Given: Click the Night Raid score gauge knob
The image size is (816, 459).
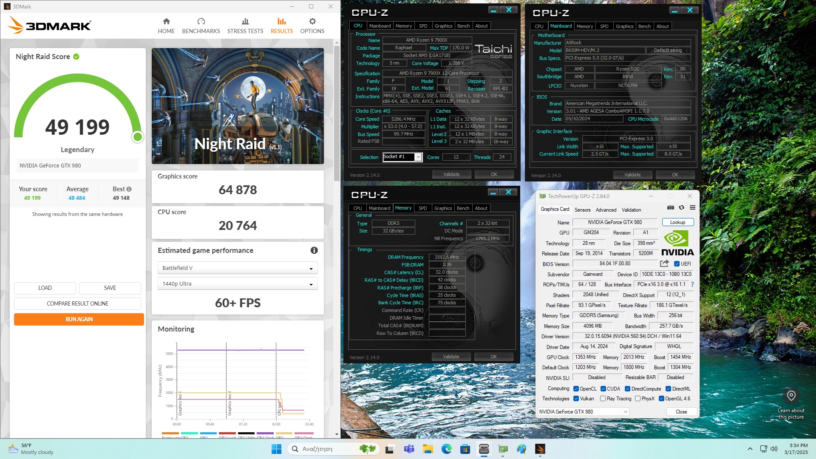Looking at the screenshot, I should click(137, 137).
